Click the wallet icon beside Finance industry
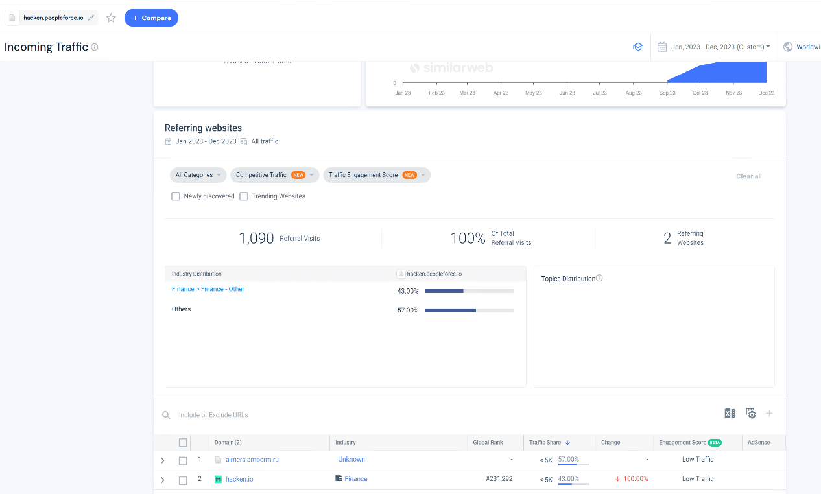 coord(339,478)
